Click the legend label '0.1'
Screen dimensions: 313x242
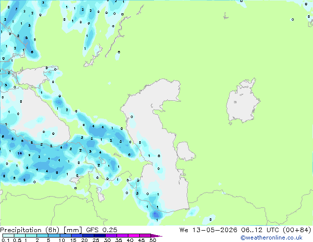point(5,240)
